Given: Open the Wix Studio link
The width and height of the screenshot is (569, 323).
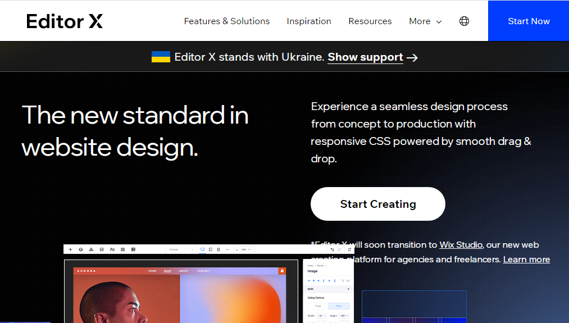Looking at the screenshot, I should point(461,245).
